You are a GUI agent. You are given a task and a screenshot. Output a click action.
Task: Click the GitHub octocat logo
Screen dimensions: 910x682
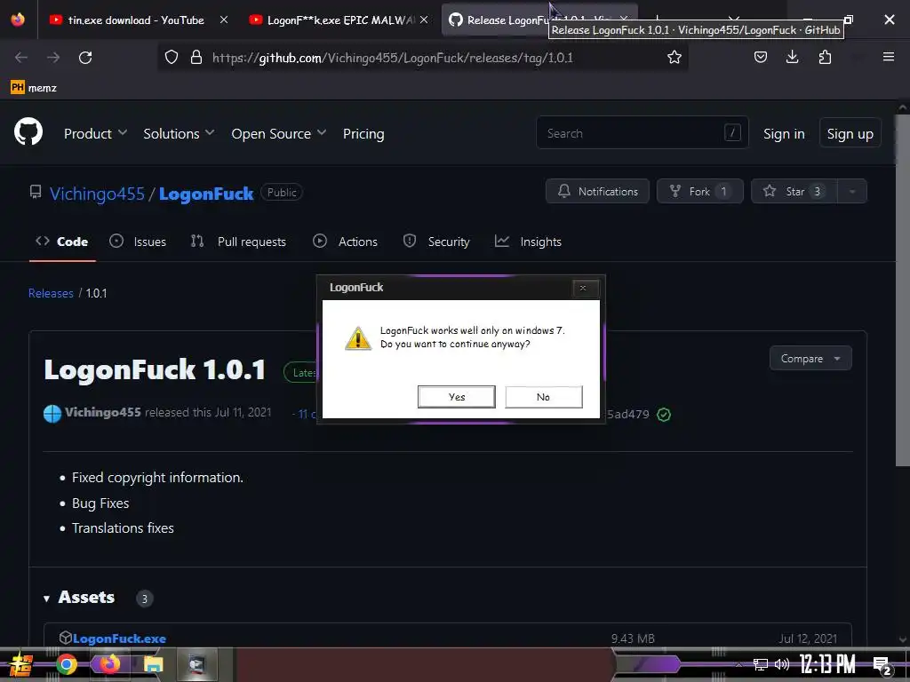pos(28,131)
